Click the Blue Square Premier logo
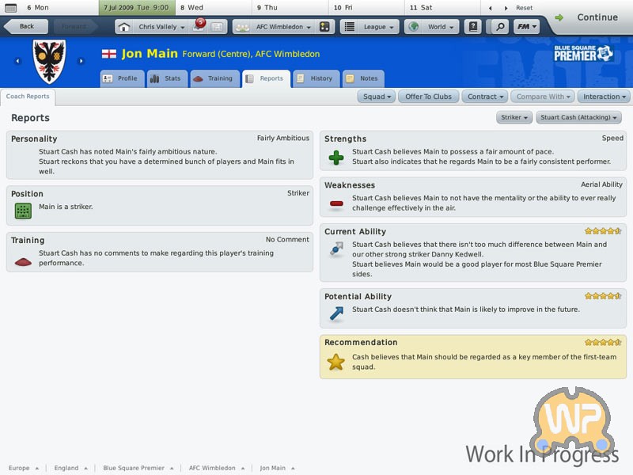 [x=583, y=53]
